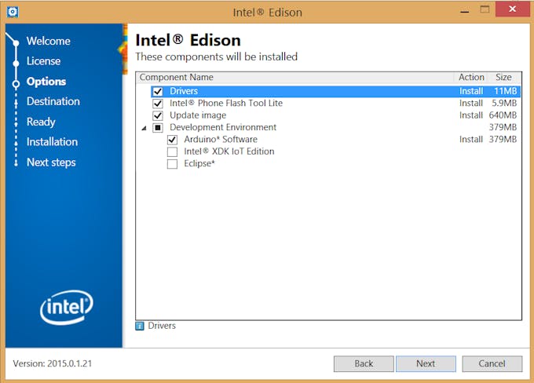Select the Welcome step in sidebar
534x383 pixels.
point(49,41)
